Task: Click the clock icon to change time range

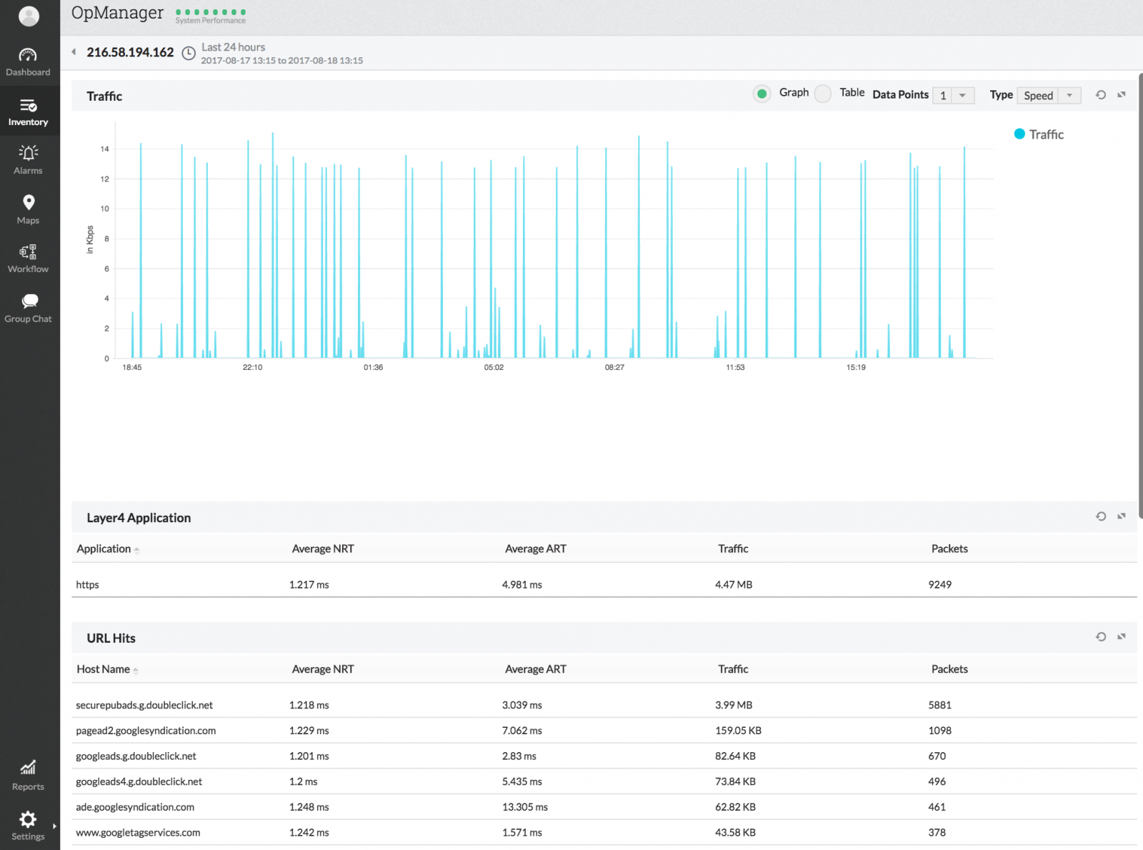Action: click(x=189, y=54)
